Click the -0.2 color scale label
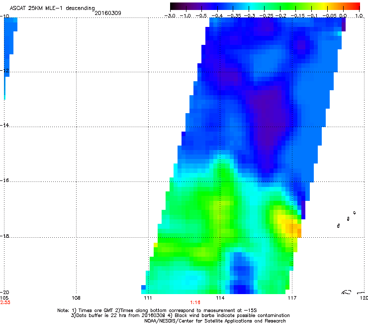This screenshot has width=368, height=324. pyautogui.click(x=280, y=16)
